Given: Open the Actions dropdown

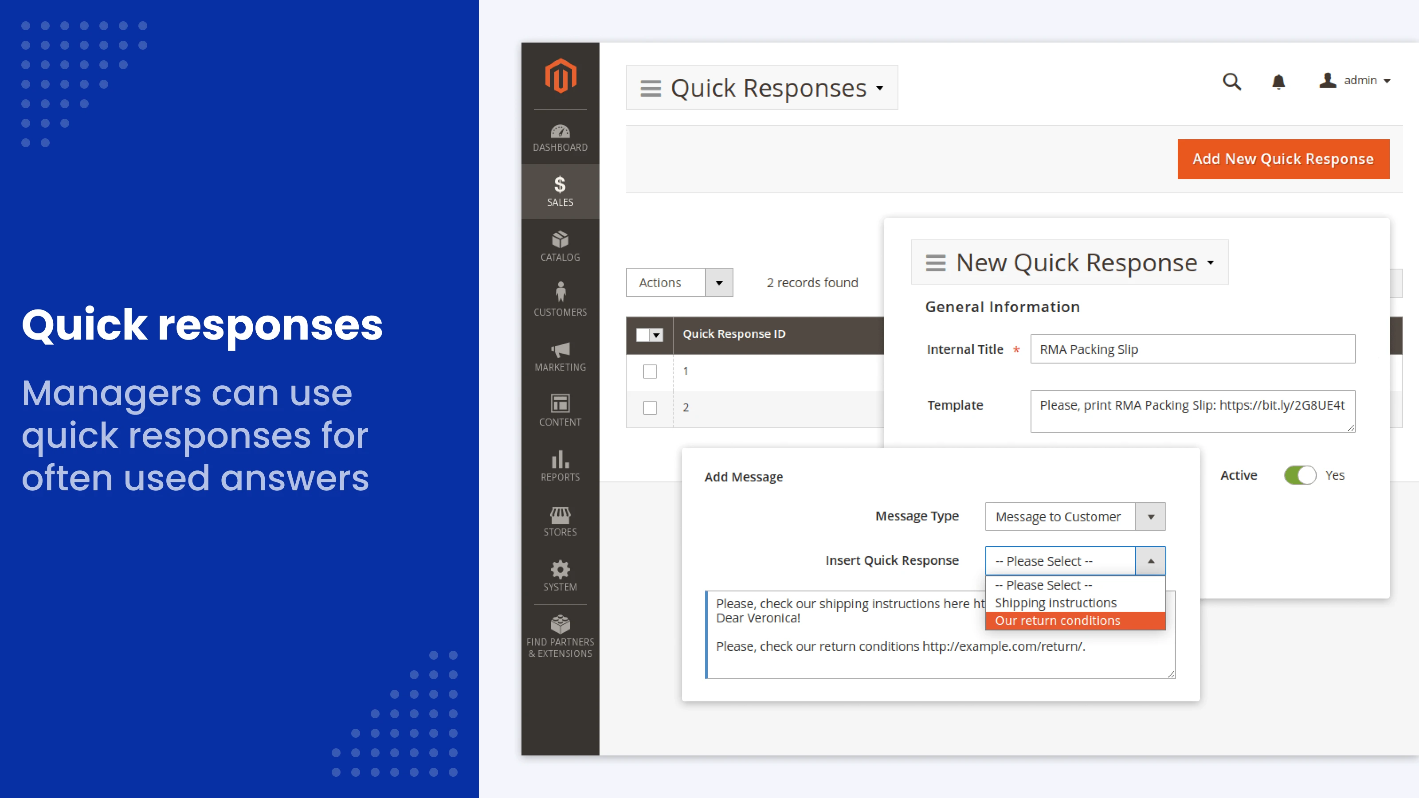Looking at the screenshot, I should tap(678, 282).
